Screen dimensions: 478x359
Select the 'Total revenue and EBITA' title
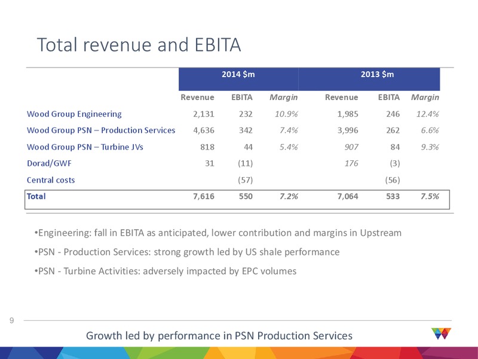tap(139, 44)
